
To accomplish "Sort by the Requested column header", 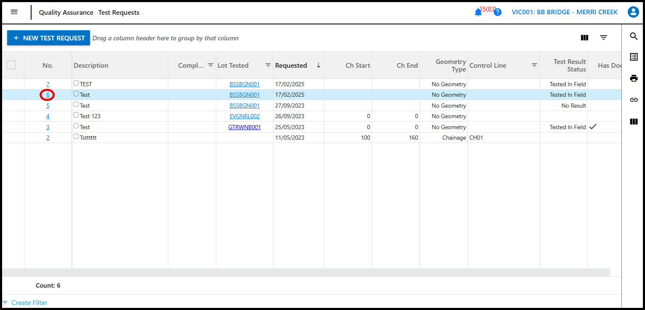I will point(291,65).
